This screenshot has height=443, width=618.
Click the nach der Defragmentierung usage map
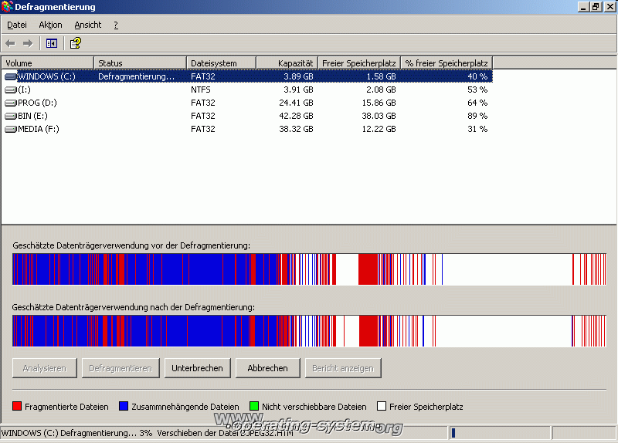point(310,331)
